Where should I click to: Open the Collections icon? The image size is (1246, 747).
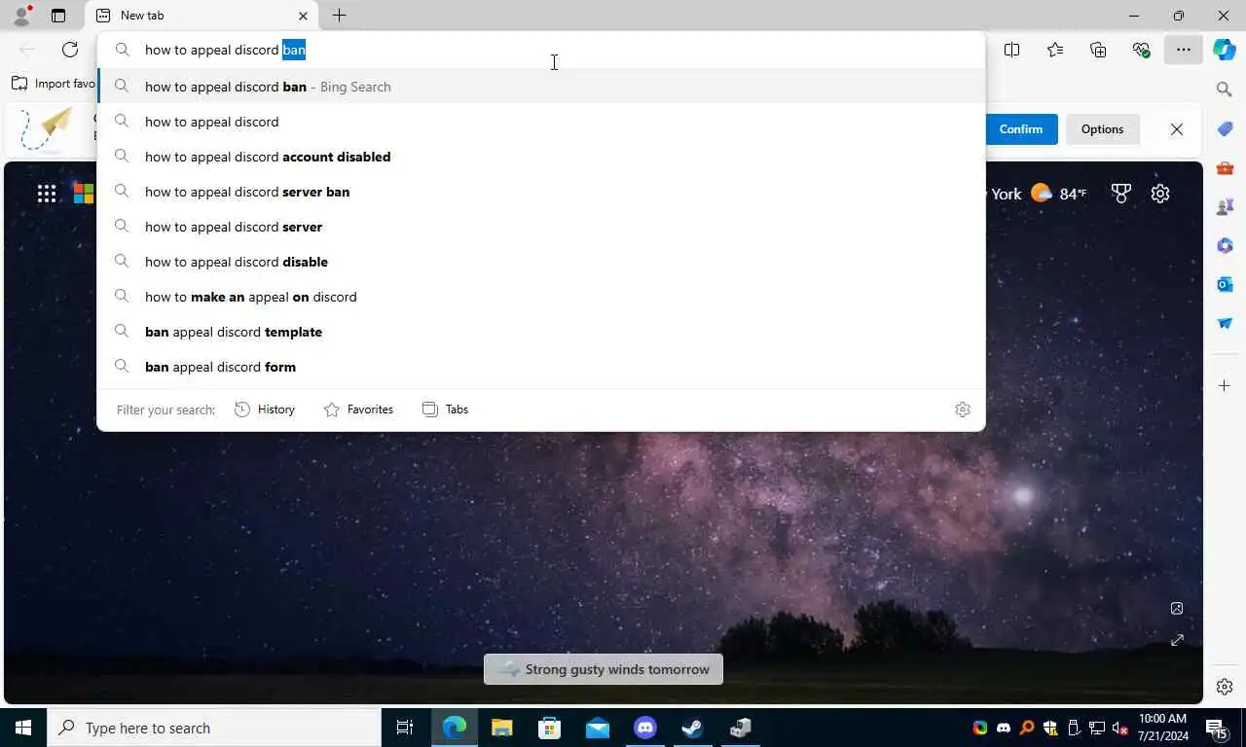point(1098,50)
